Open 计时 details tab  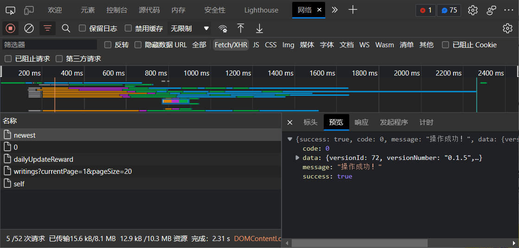[x=426, y=122]
